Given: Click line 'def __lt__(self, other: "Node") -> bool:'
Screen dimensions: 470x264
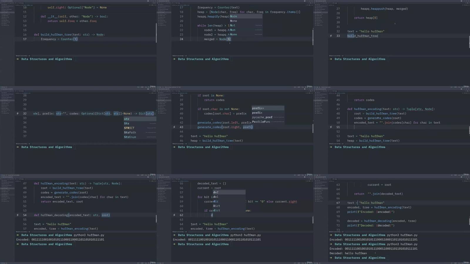Looking at the screenshot, I should pos(74,16).
